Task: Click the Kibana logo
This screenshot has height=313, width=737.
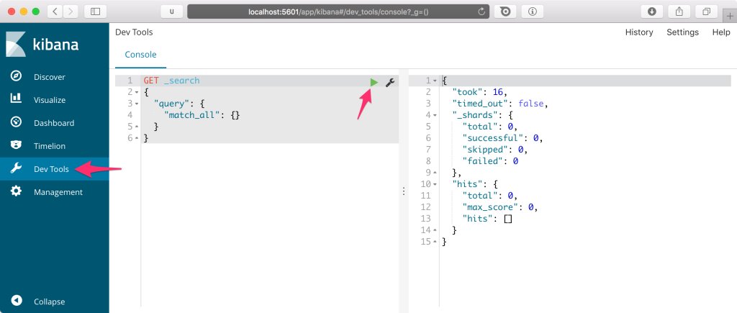Action: tap(42, 44)
